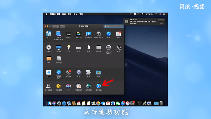Open Time Machine preference pane
Viewport: 211px width, 119px height.
click(89, 86)
